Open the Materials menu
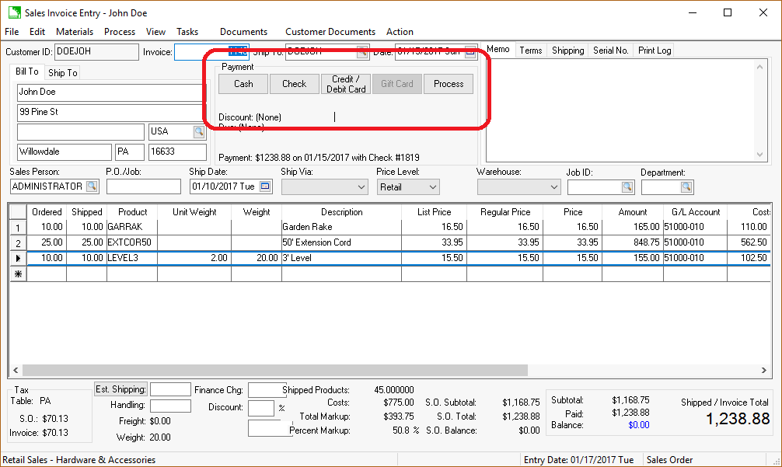The image size is (782, 467). pyautogui.click(x=75, y=32)
